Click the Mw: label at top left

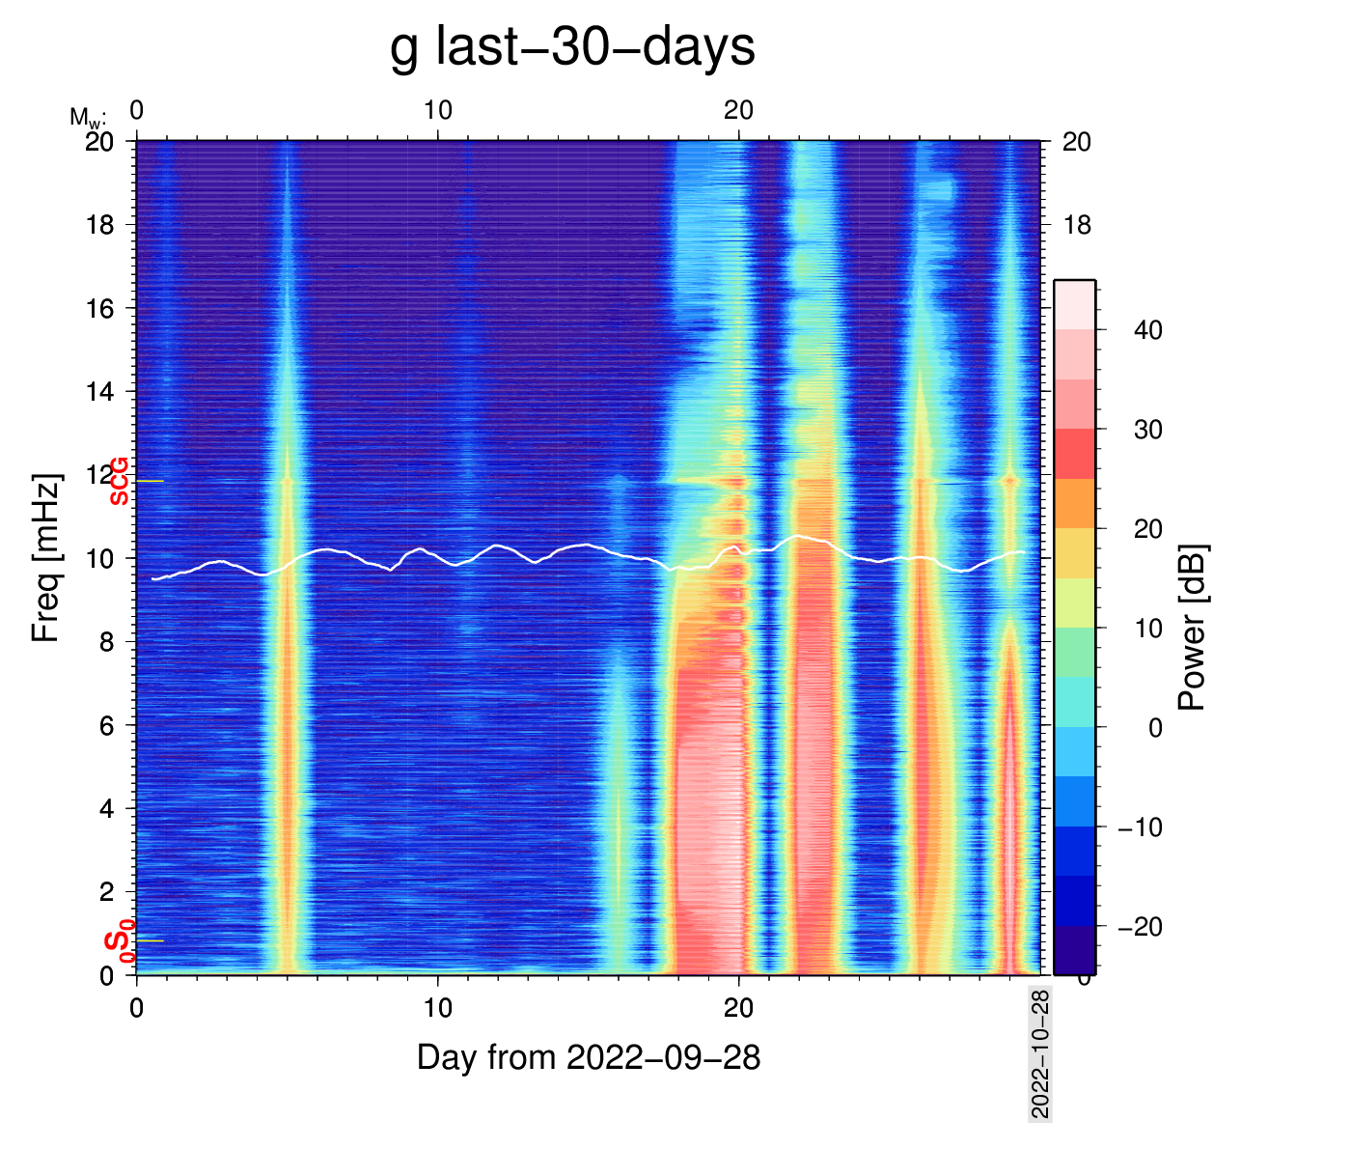tap(87, 118)
